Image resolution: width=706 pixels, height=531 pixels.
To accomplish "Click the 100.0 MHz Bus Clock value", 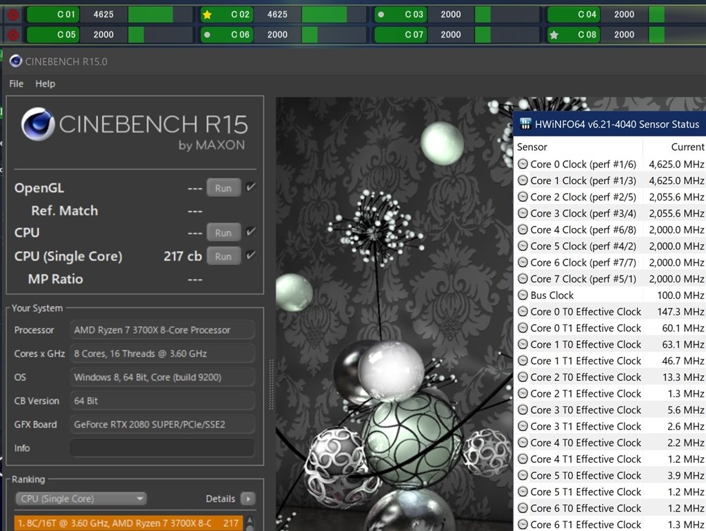I will (x=680, y=295).
